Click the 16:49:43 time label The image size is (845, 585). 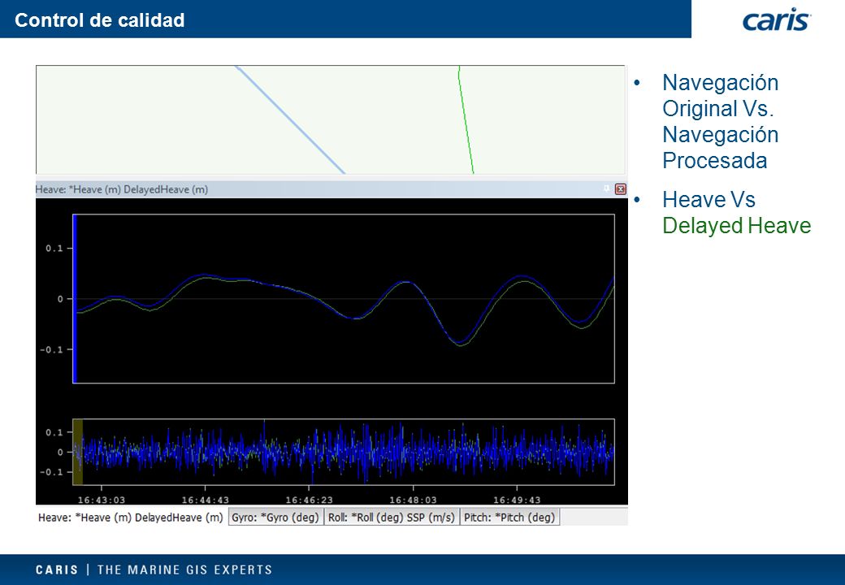pyautogui.click(x=517, y=500)
